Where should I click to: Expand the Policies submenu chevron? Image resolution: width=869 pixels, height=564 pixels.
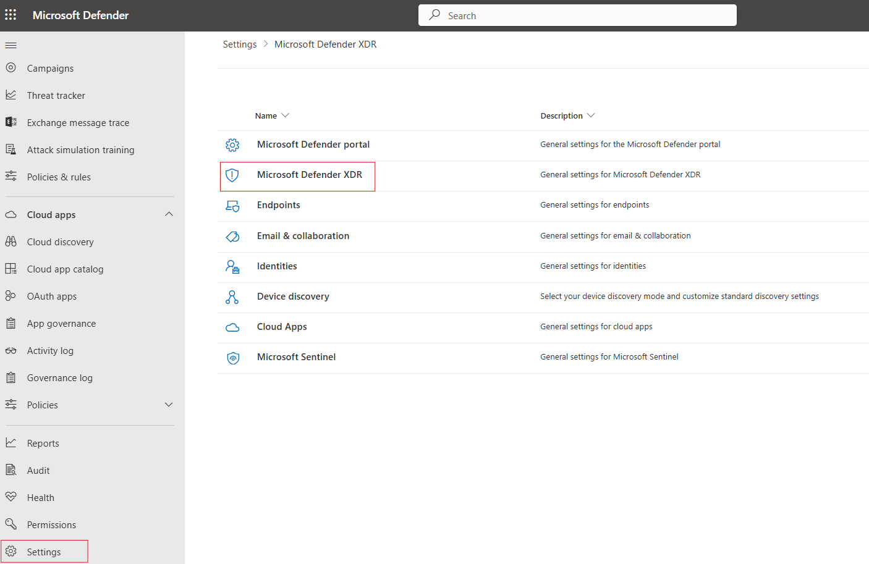(169, 405)
